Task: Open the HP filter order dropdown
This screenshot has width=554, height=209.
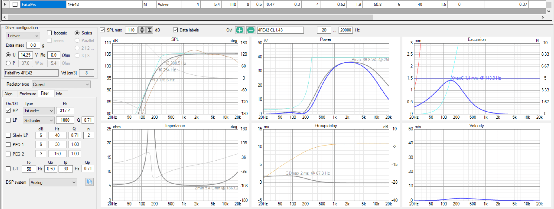Action: click(x=38, y=111)
